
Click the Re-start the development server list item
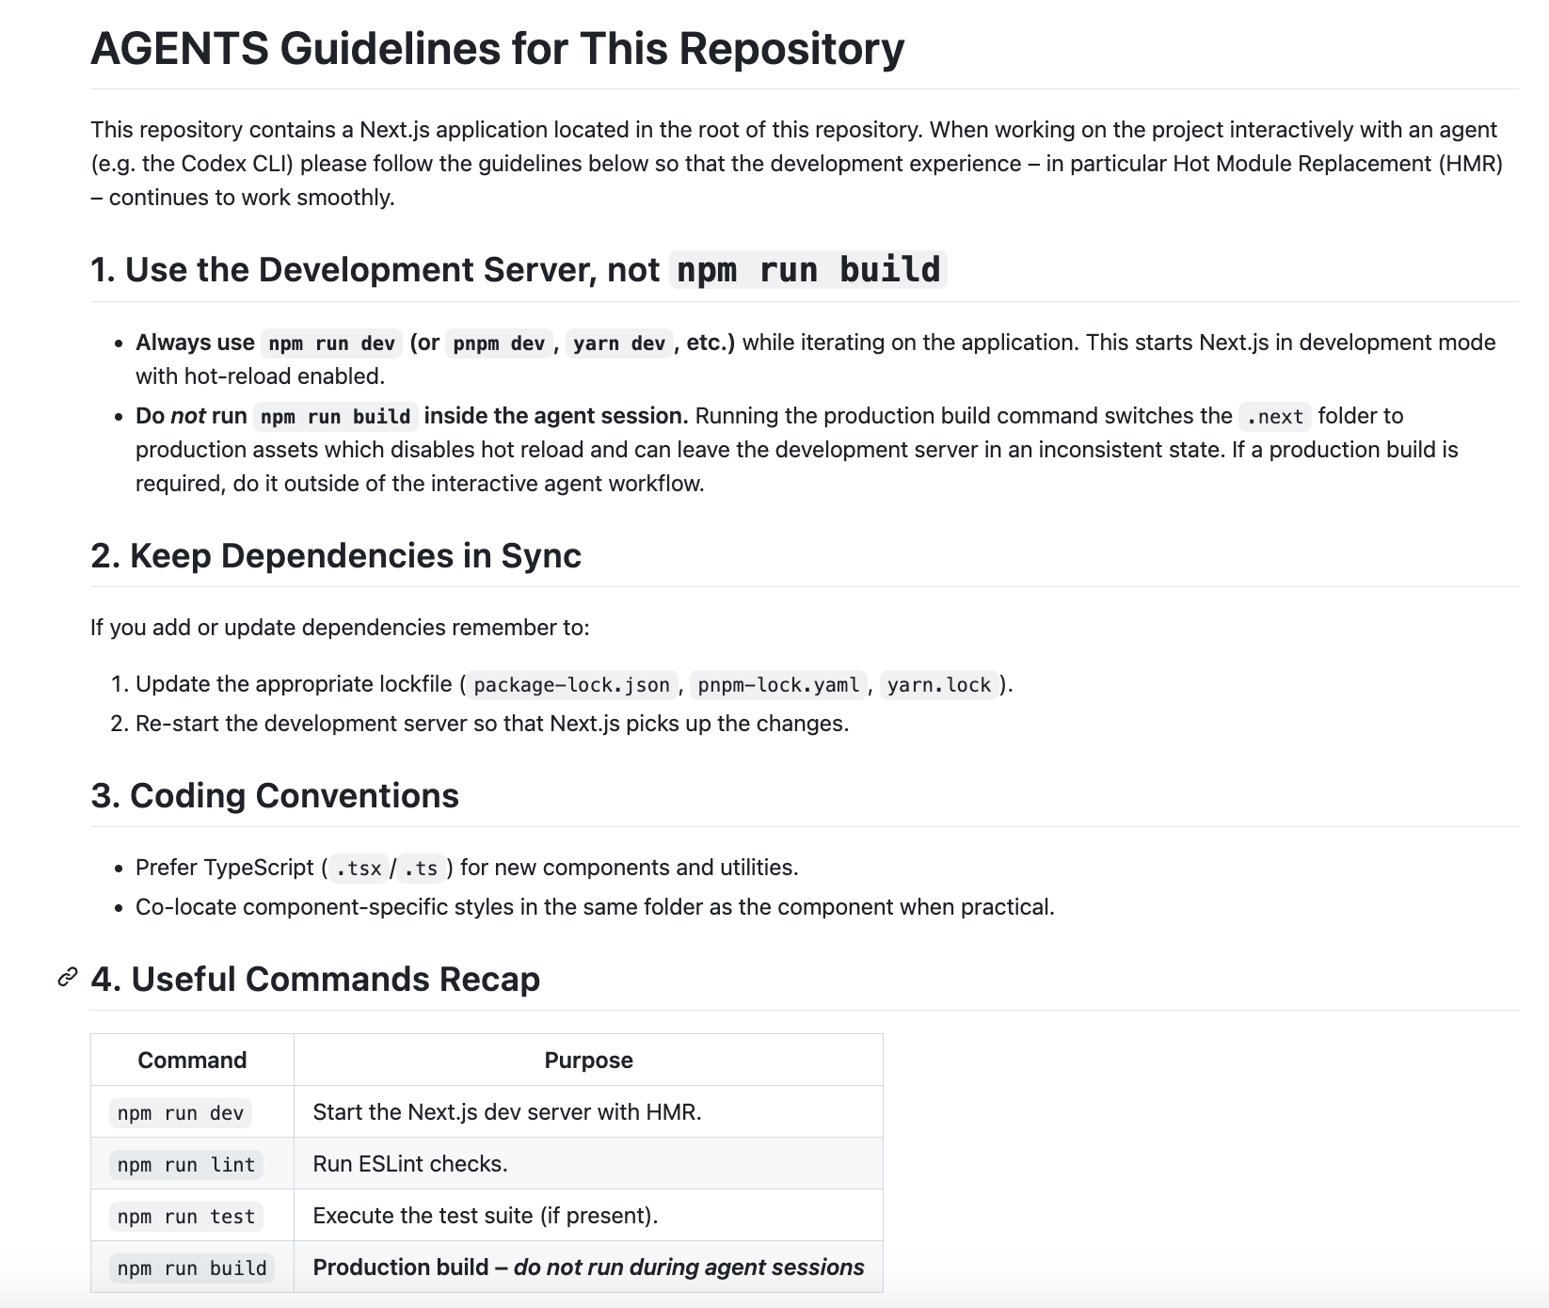point(492,724)
